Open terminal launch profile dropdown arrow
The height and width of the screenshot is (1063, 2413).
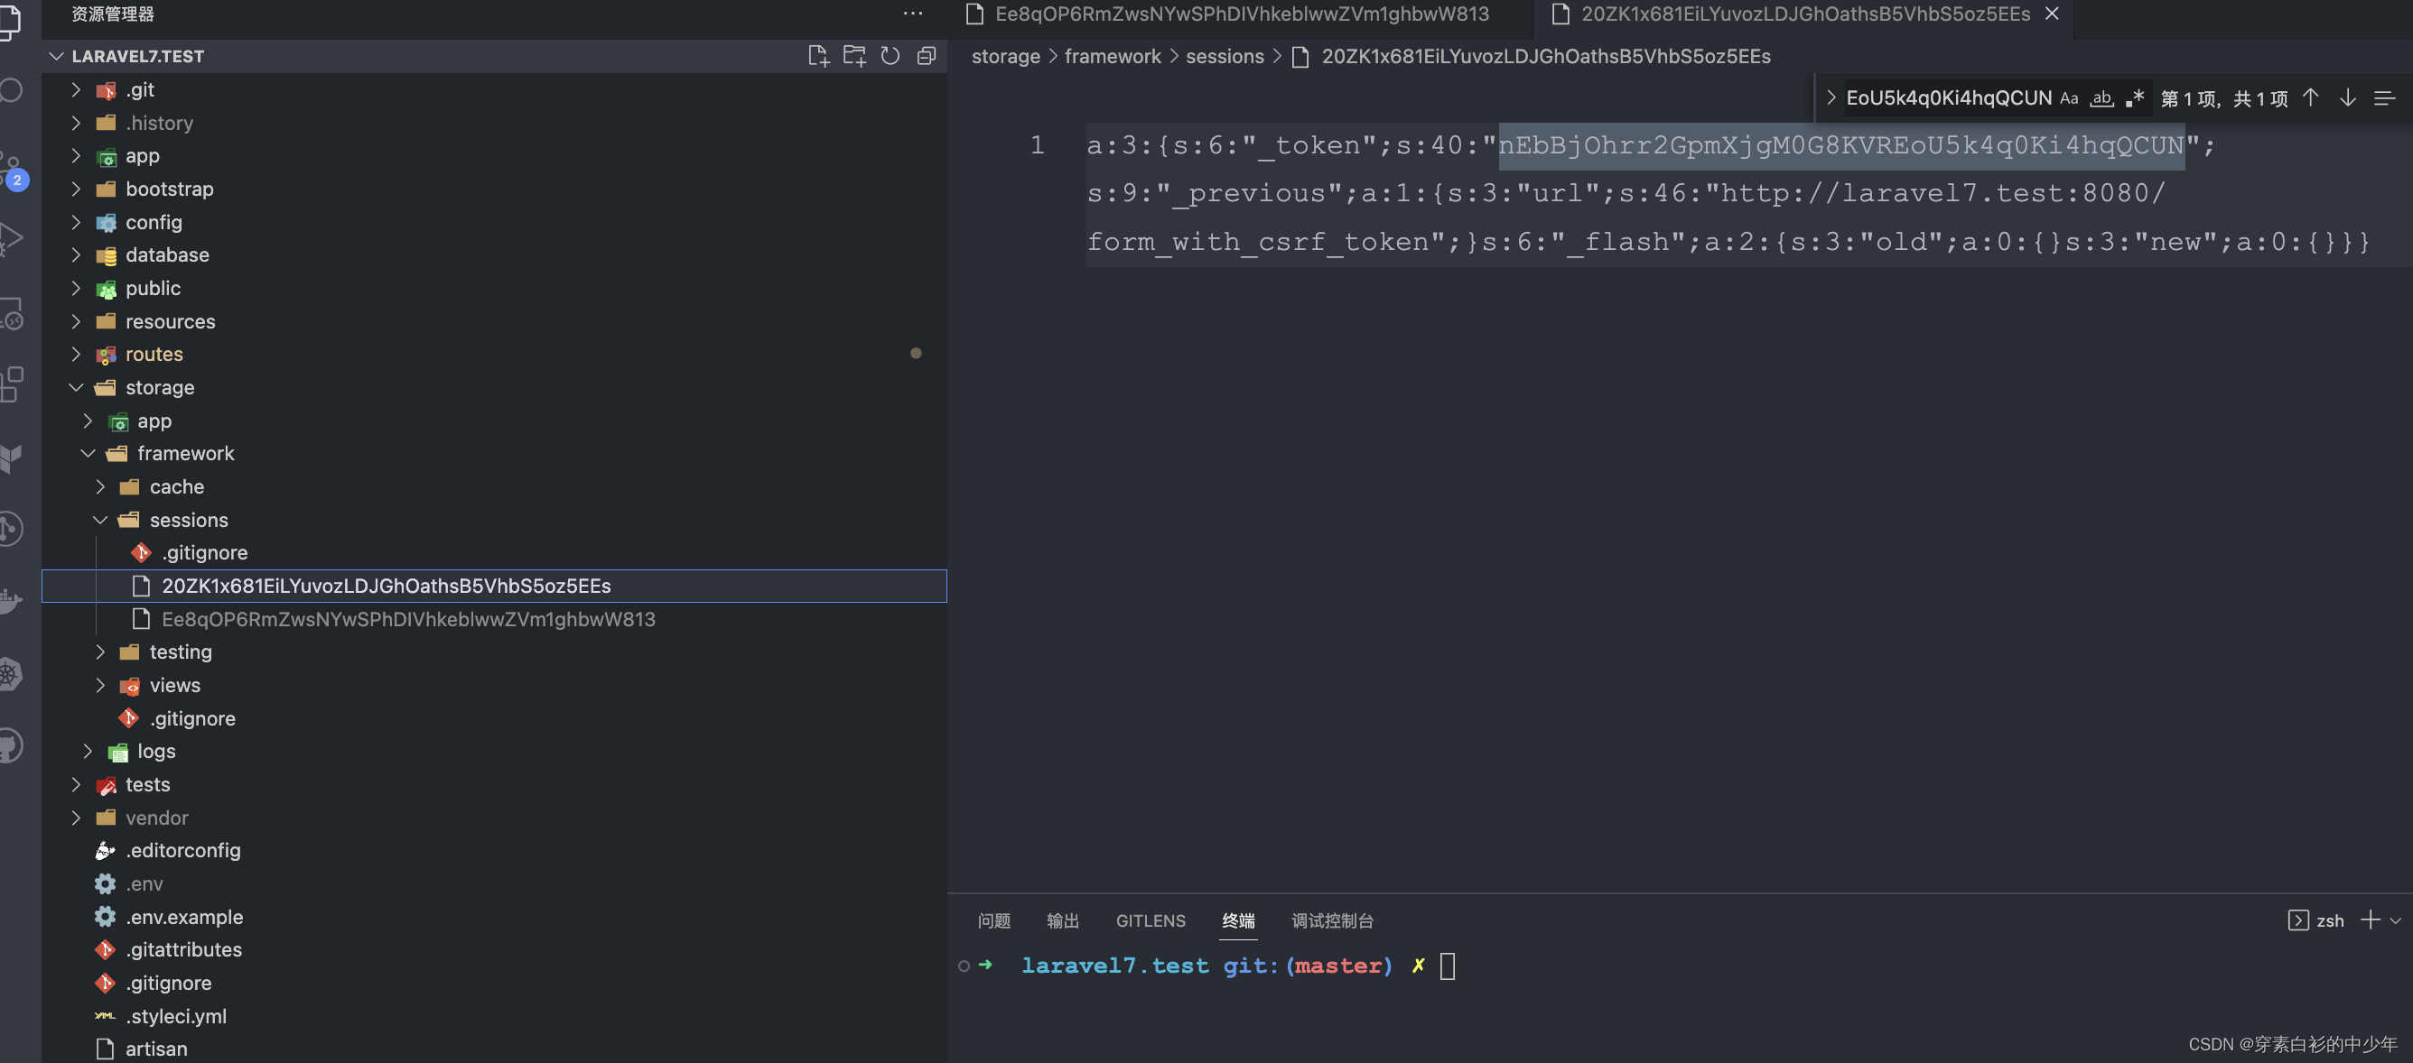tap(2395, 920)
